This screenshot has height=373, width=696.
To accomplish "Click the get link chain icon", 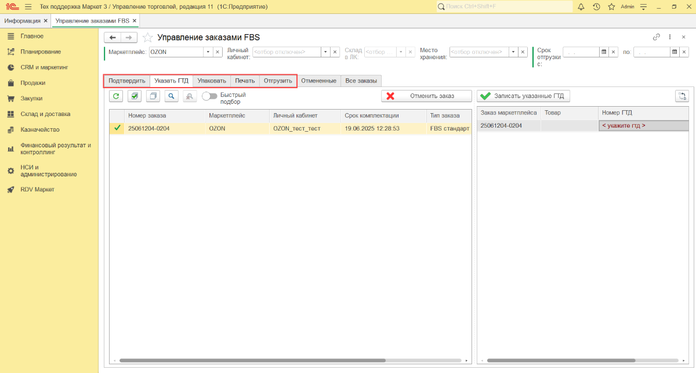I will click(x=657, y=37).
